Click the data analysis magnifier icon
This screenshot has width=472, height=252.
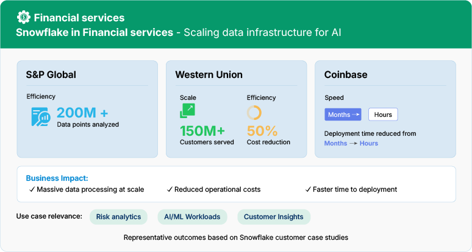click(x=41, y=117)
